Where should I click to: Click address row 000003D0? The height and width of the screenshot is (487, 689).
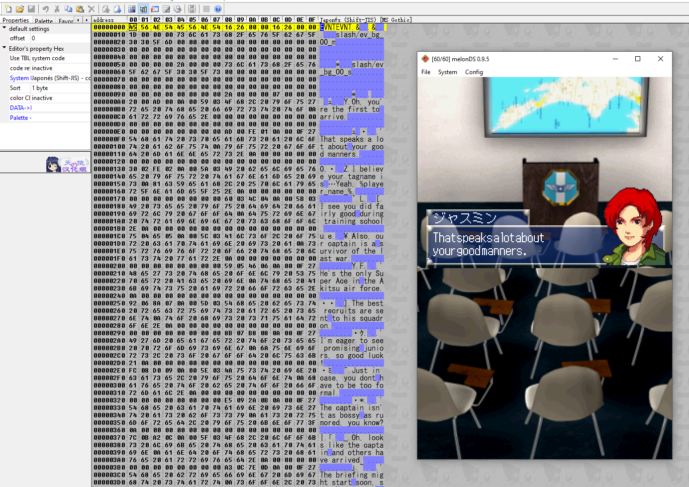click(109, 483)
